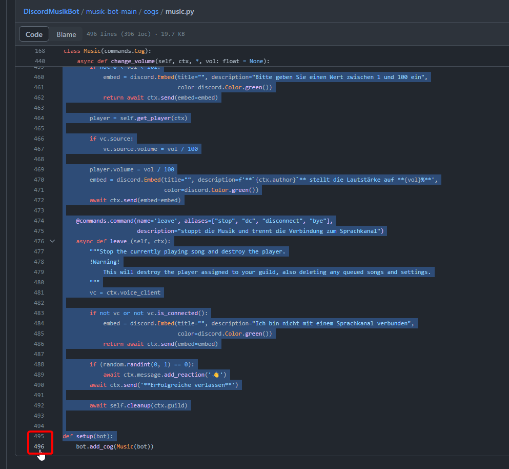Collapse the leave_ function at line 476
Viewport: 509px width, 469px height.
point(52,241)
